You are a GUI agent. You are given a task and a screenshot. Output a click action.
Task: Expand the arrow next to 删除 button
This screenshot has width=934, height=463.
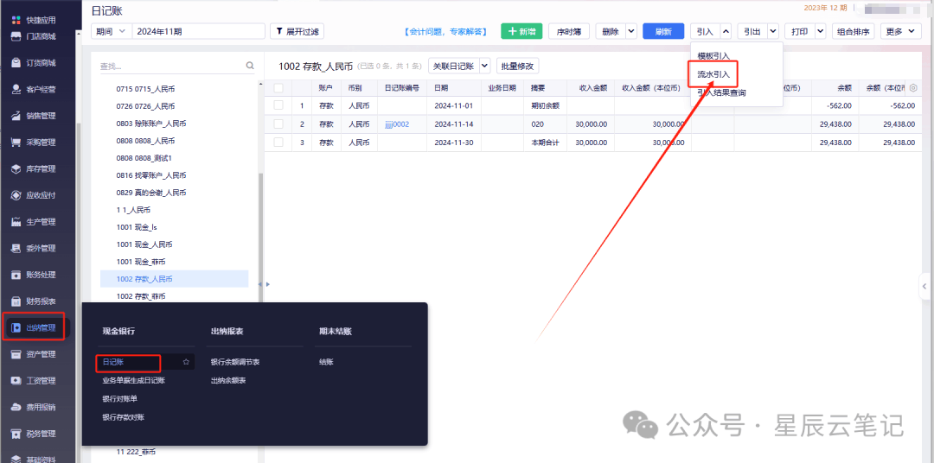pos(631,31)
